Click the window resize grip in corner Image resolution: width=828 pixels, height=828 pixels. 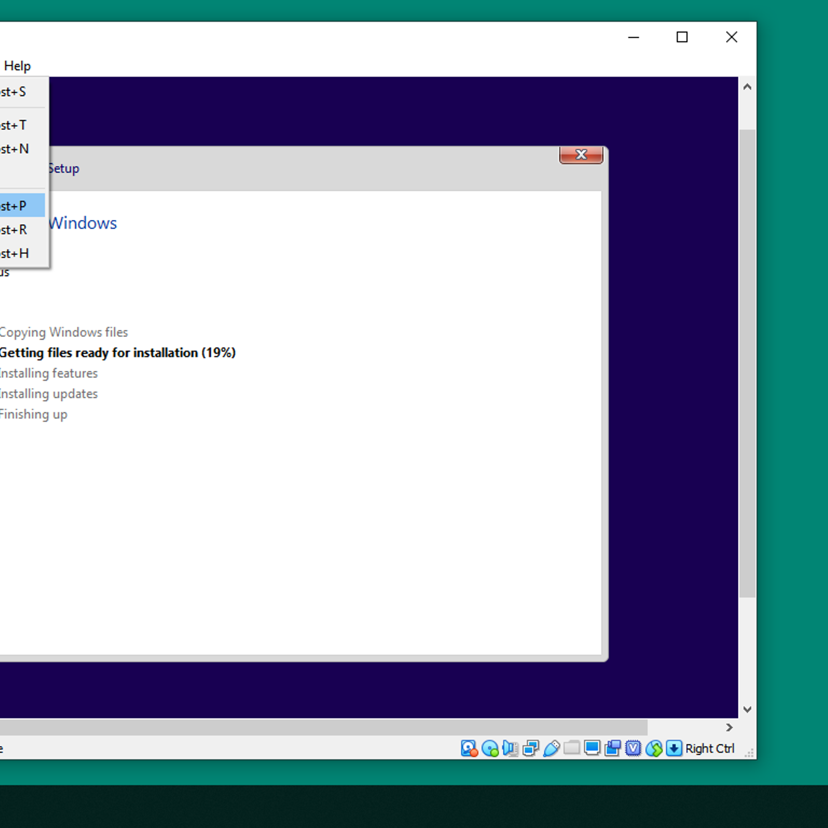749,753
